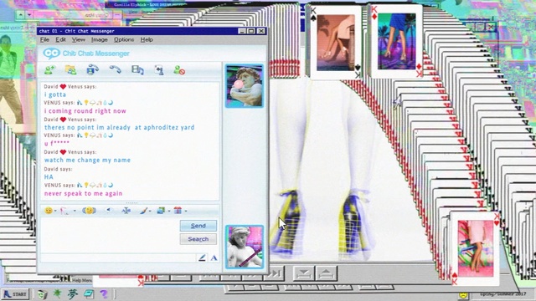This screenshot has width=536, height=301.
Task: Switch to handwriting mode with pen icon
Action: [x=202, y=258]
